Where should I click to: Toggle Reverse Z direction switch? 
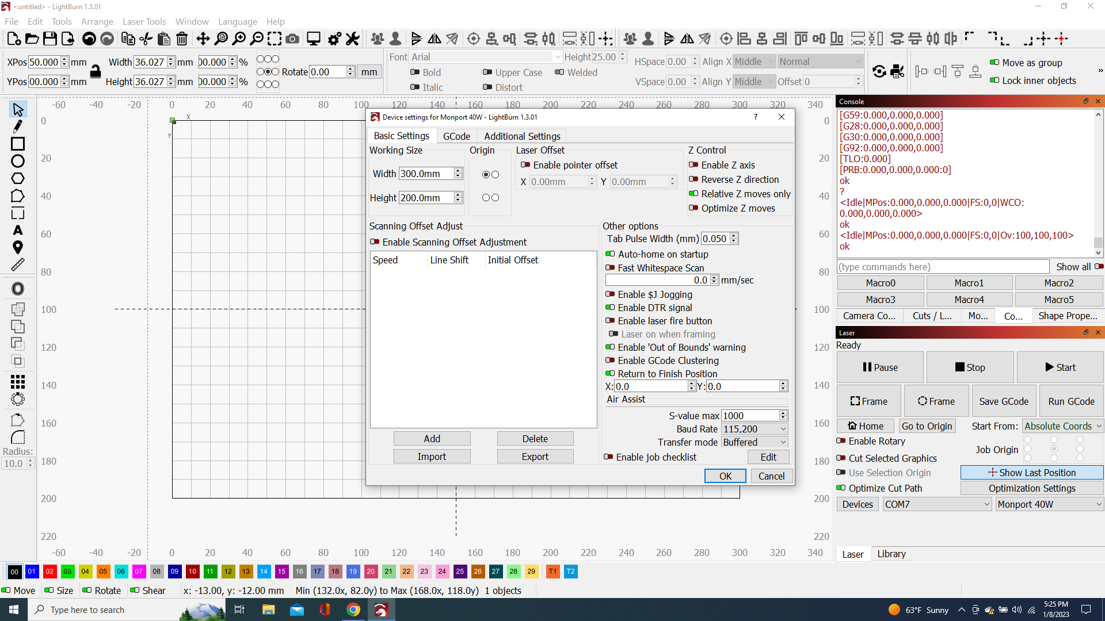[x=694, y=179]
